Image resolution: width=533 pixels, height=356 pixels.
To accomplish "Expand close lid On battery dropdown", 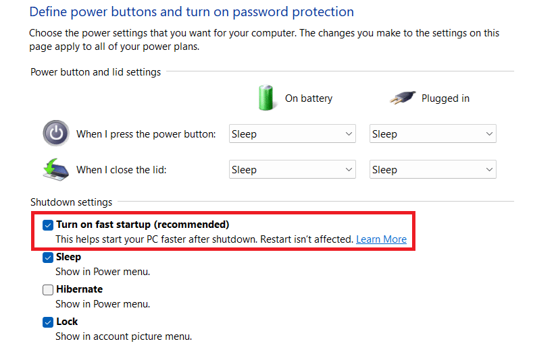I will 292,170.
